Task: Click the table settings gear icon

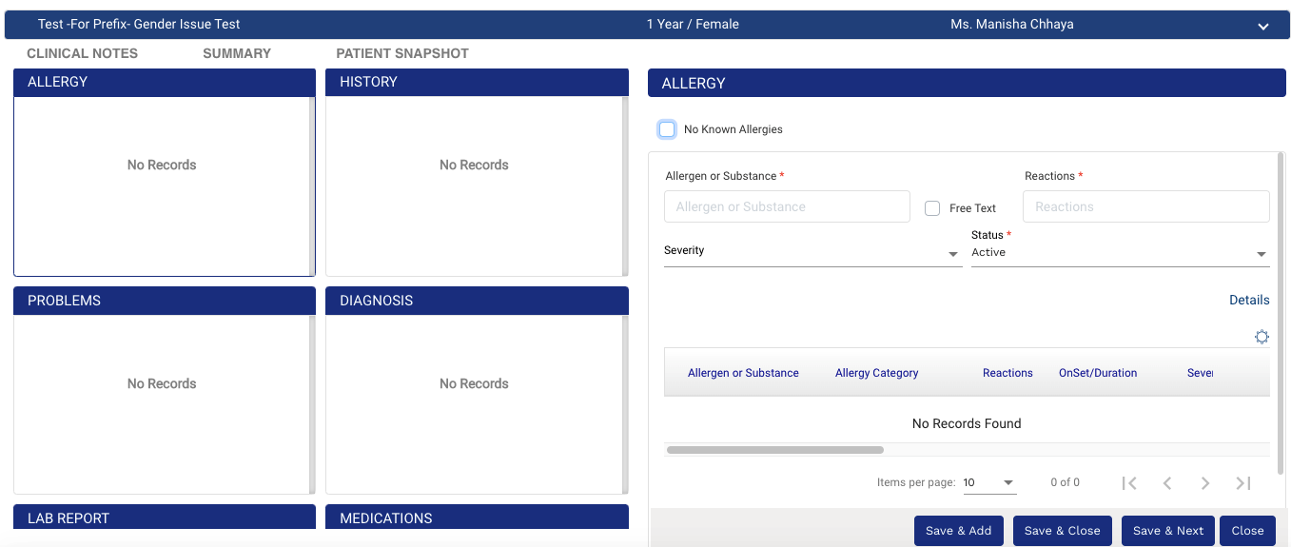Action: (1262, 337)
